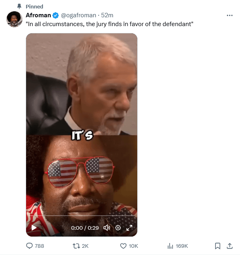Click the 788 replies count
240x255 pixels.
pos(39,246)
